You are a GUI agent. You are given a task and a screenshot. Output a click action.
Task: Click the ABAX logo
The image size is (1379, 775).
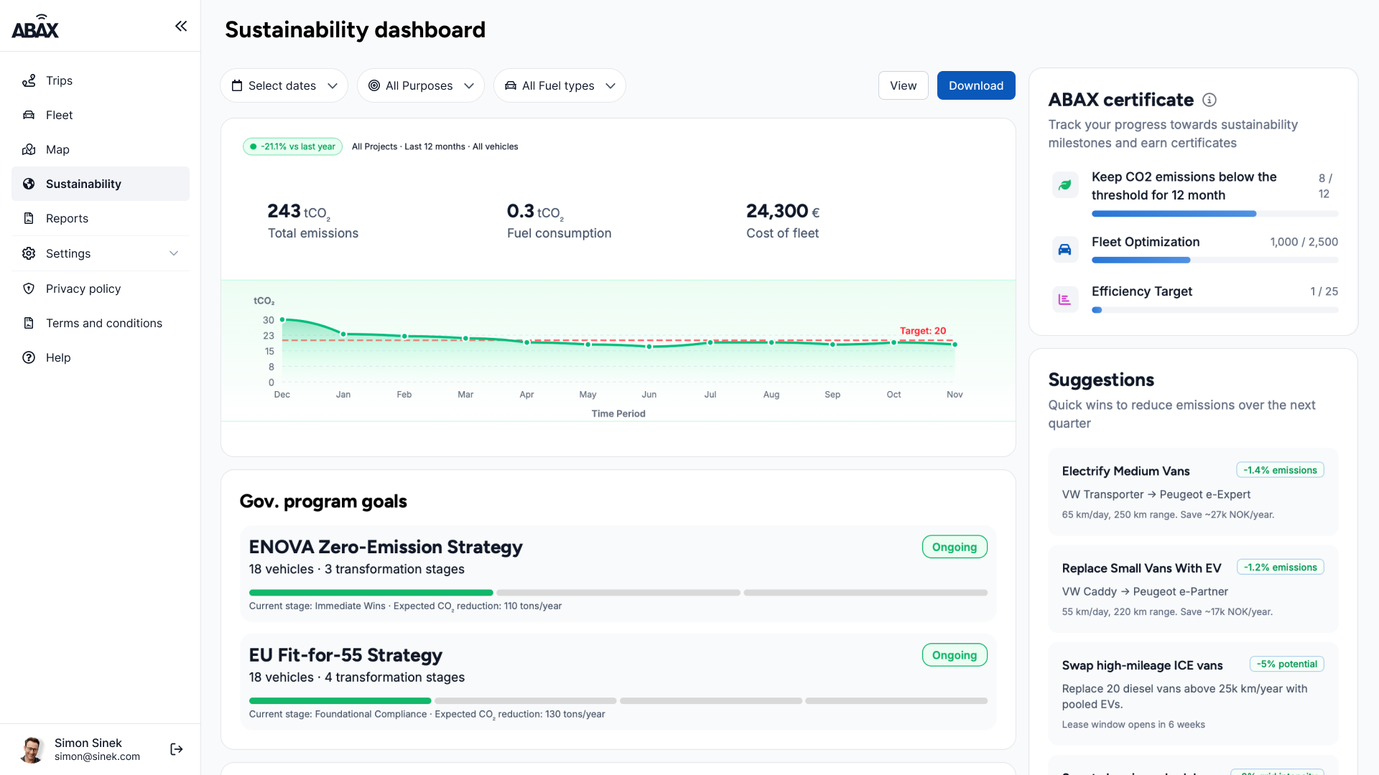click(x=35, y=27)
